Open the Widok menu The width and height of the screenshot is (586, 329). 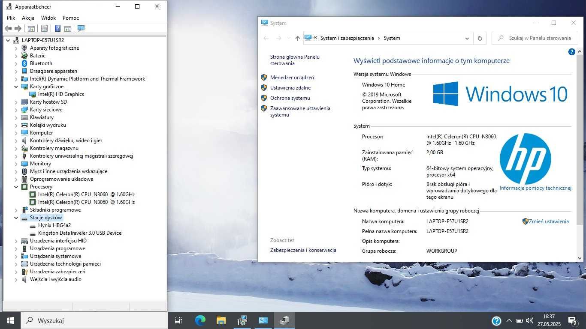pos(48,18)
